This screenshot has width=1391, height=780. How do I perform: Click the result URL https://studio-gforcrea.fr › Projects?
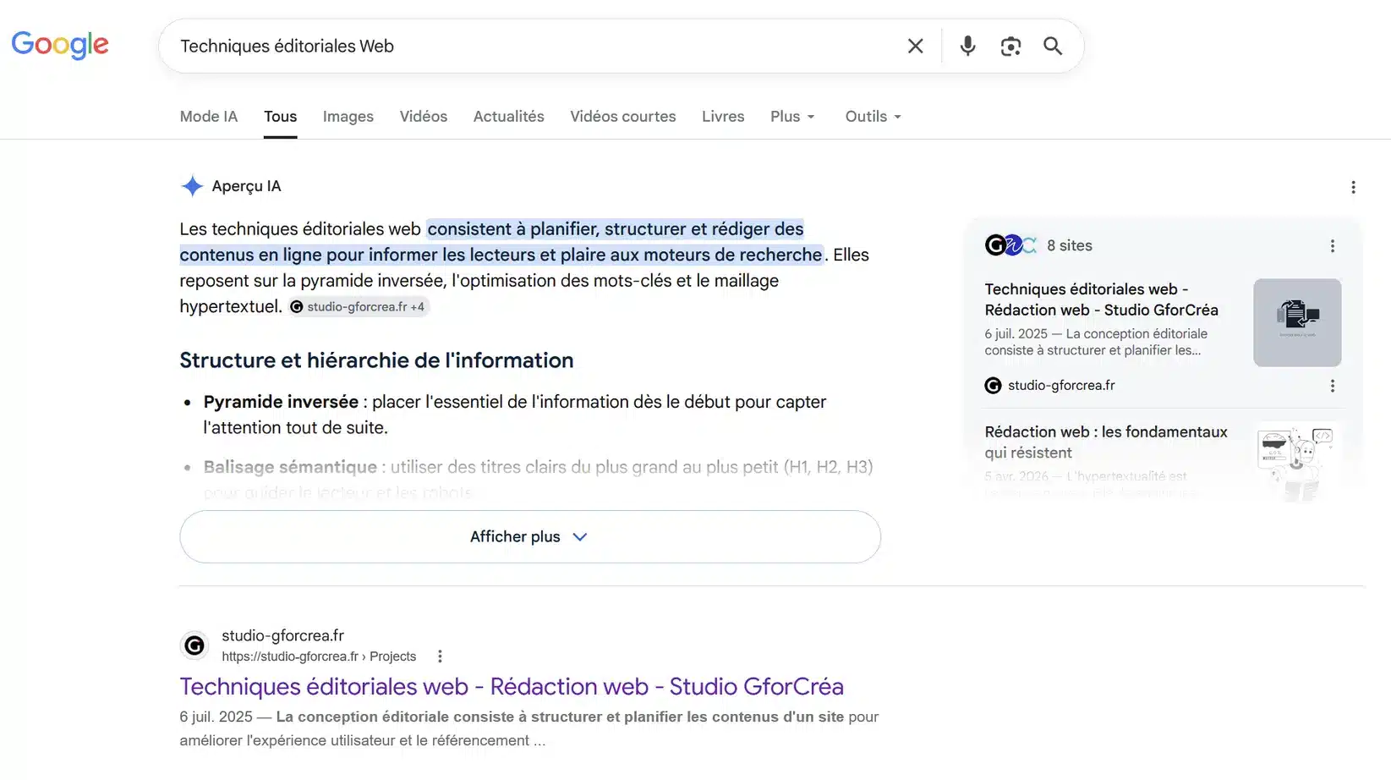tap(319, 656)
